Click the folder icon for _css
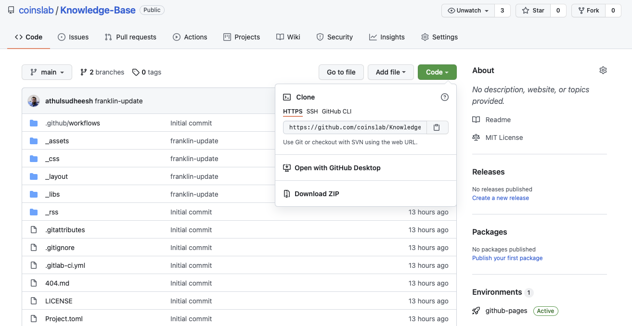 click(x=34, y=159)
